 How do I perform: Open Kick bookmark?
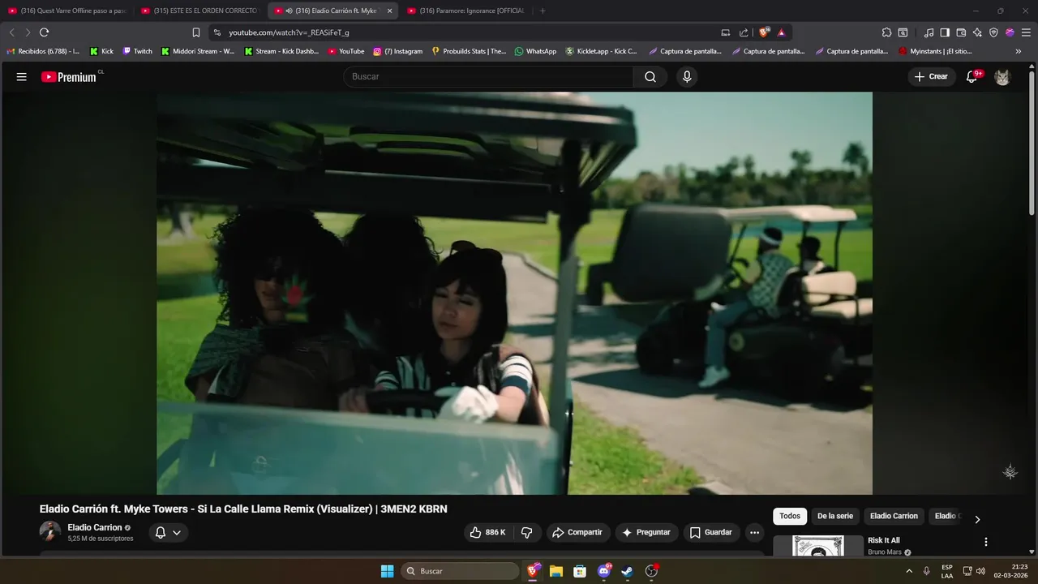(x=101, y=51)
